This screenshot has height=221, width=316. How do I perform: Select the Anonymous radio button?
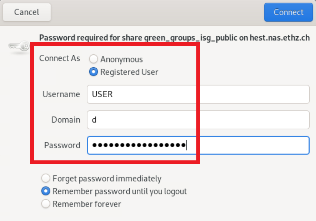(x=93, y=59)
